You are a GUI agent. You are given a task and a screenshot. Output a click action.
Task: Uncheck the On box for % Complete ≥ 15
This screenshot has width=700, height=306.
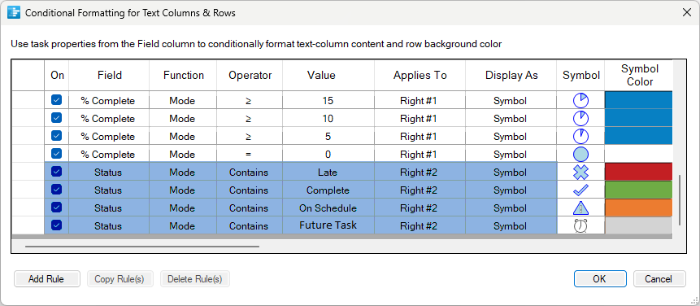tap(56, 100)
